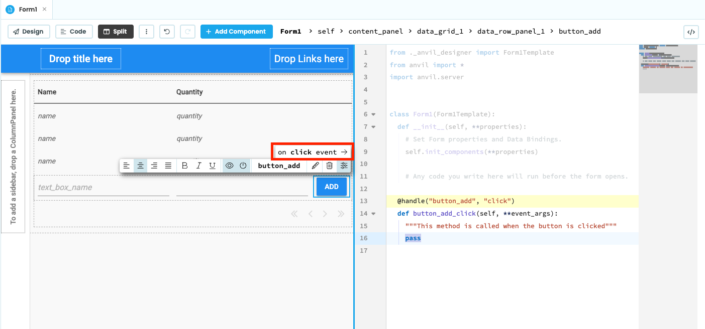Image resolution: width=705 pixels, height=329 pixels.
Task: Select Form1 in the breadcrumb
Action: click(290, 32)
